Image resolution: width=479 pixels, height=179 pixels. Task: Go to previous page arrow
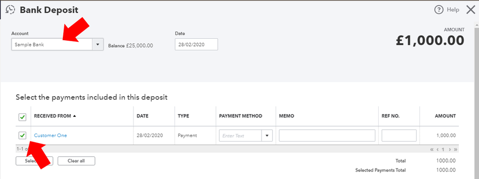coord(438,149)
